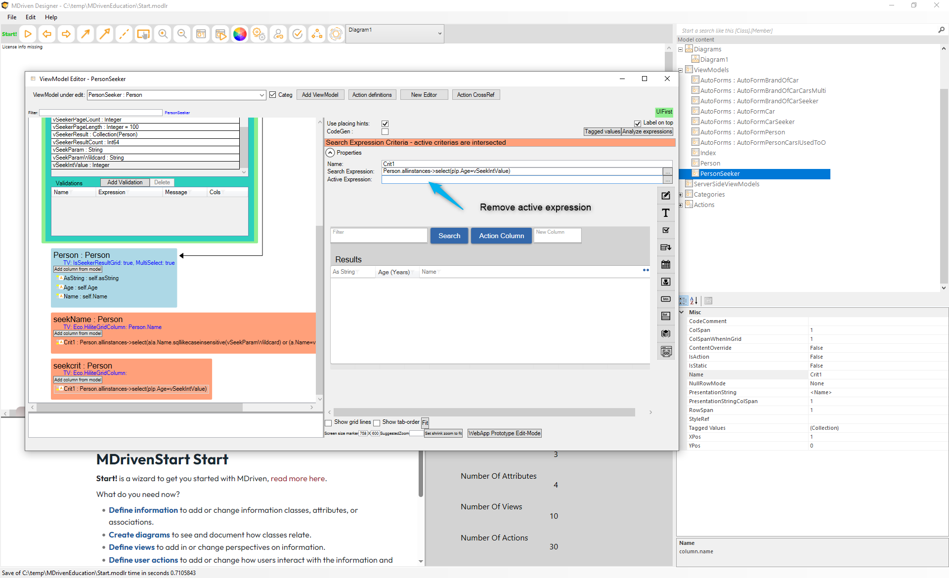
Task: Open the Edit menu
Action: coord(31,17)
